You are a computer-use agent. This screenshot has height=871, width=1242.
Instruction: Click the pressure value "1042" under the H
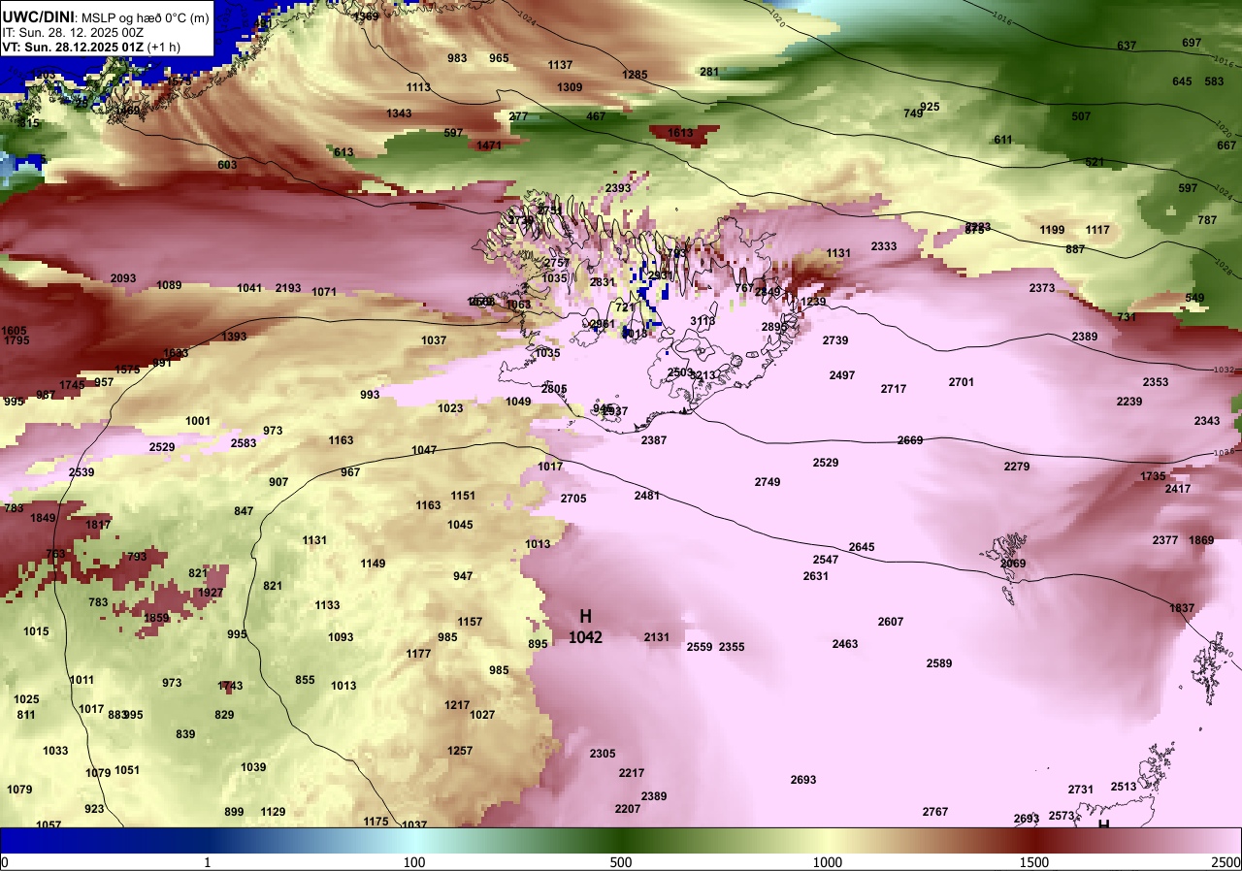coord(585,637)
